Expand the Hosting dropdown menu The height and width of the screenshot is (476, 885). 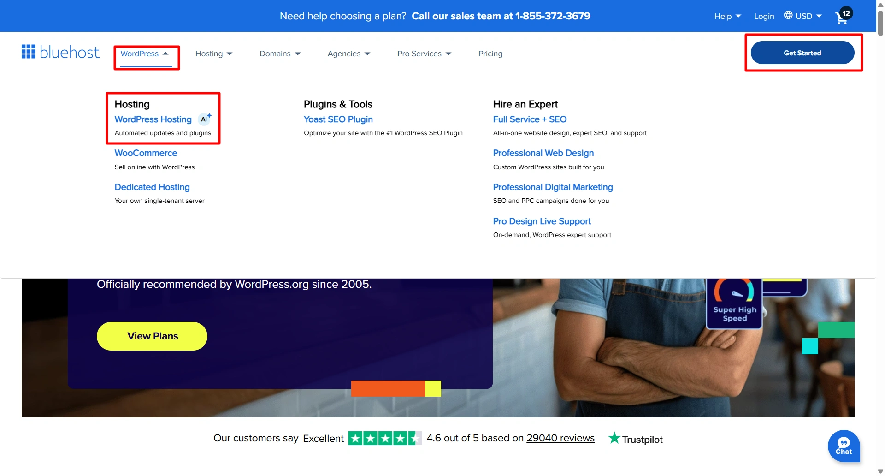214,54
